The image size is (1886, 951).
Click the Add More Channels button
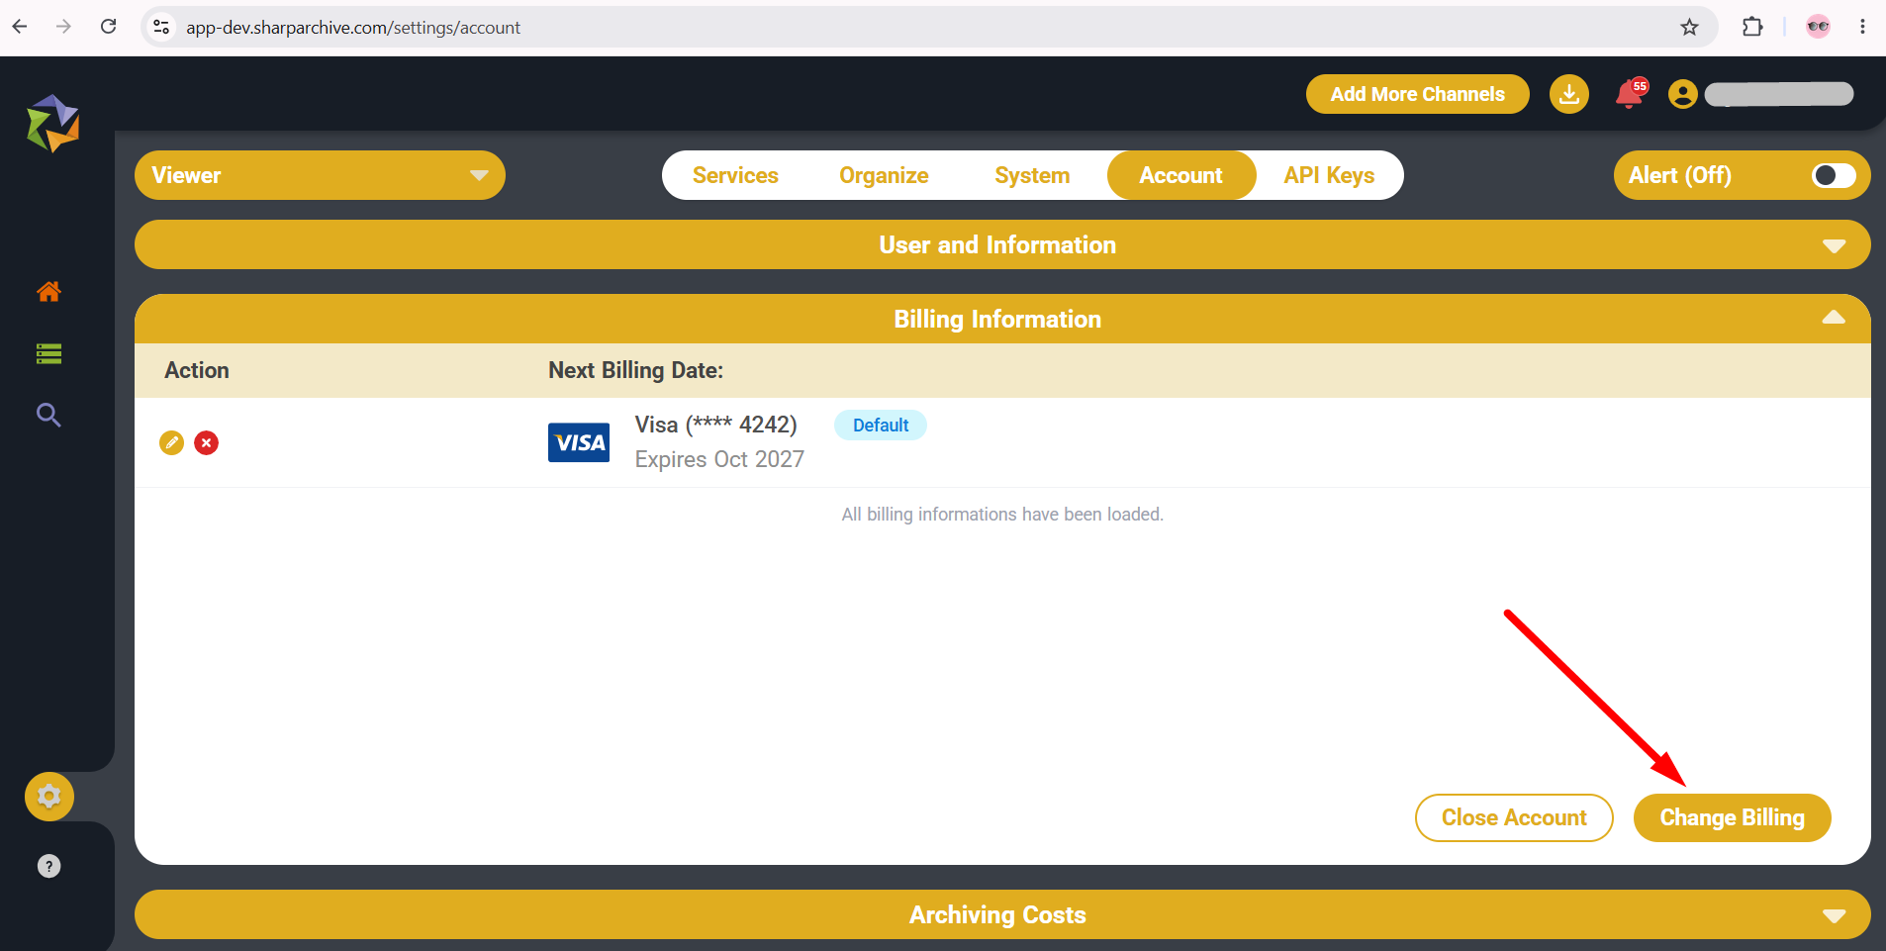tap(1418, 94)
